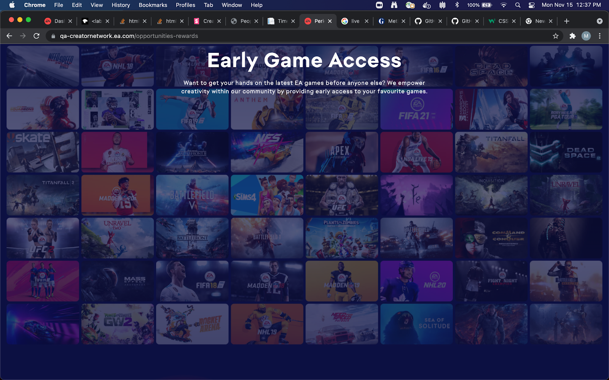Select the Dragon Age Inquisition thumbnail
The height and width of the screenshot is (380, 609).
pos(491,195)
